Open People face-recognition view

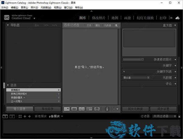tap(97, 109)
